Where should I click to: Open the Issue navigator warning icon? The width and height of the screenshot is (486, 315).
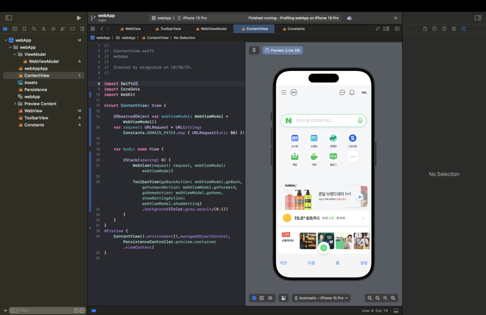pos(43,29)
